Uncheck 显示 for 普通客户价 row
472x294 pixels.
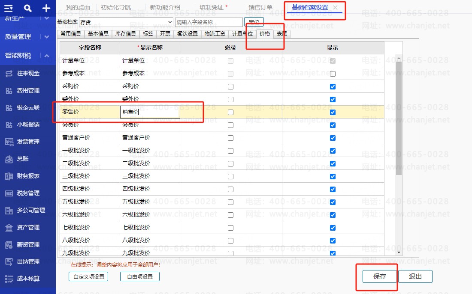tap(333, 138)
